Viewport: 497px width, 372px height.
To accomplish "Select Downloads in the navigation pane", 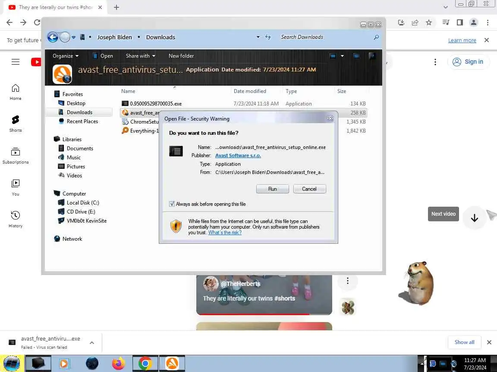I will click(x=79, y=112).
